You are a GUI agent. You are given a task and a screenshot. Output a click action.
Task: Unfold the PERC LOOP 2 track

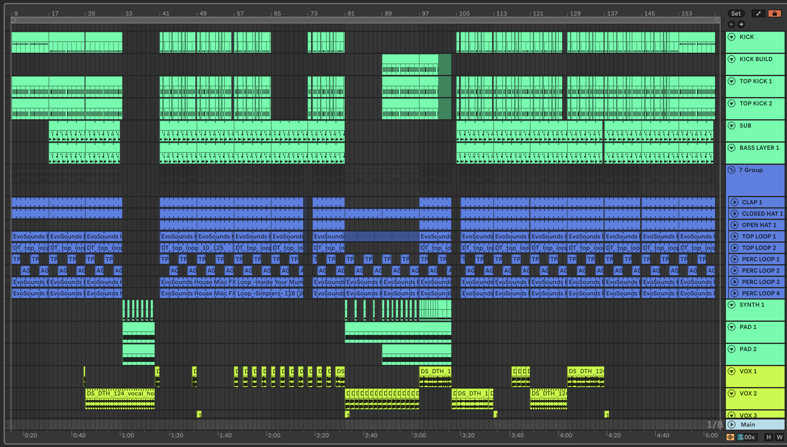pyautogui.click(x=735, y=270)
